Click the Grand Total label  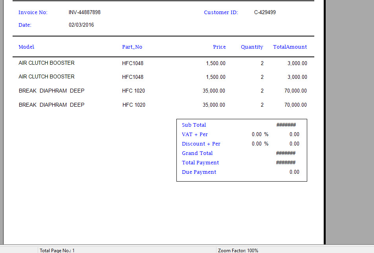(197, 153)
